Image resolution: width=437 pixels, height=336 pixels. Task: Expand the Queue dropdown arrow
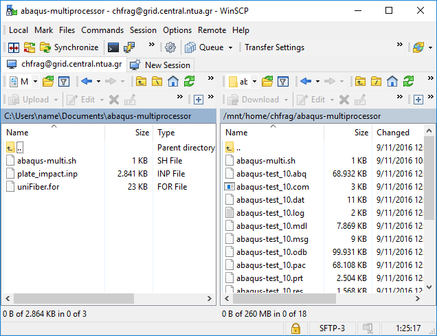pyautogui.click(x=230, y=47)
